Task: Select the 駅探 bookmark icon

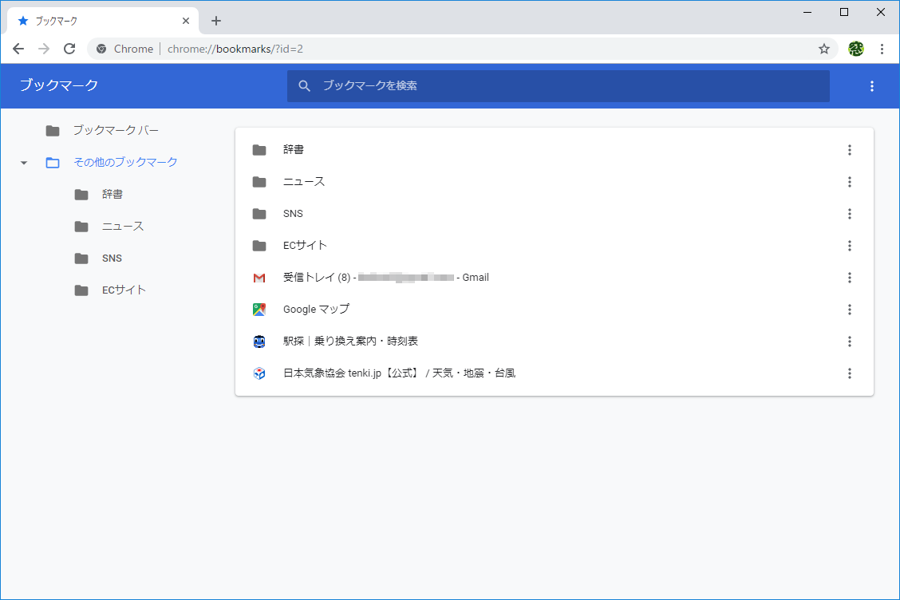Action: (x=259, y=341)
